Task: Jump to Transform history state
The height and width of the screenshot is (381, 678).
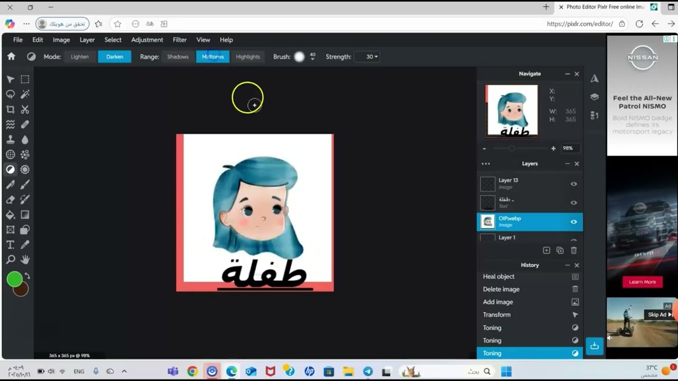Action: coord(530,314)
